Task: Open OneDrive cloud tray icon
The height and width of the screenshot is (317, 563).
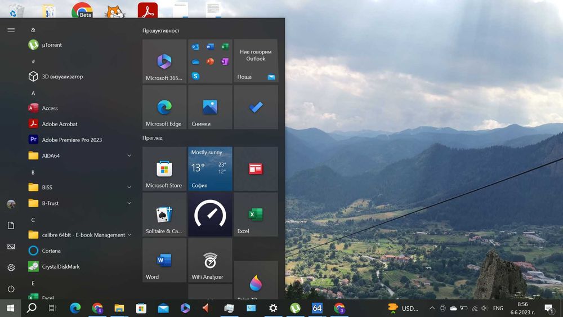Action: (x=453, y=308)
